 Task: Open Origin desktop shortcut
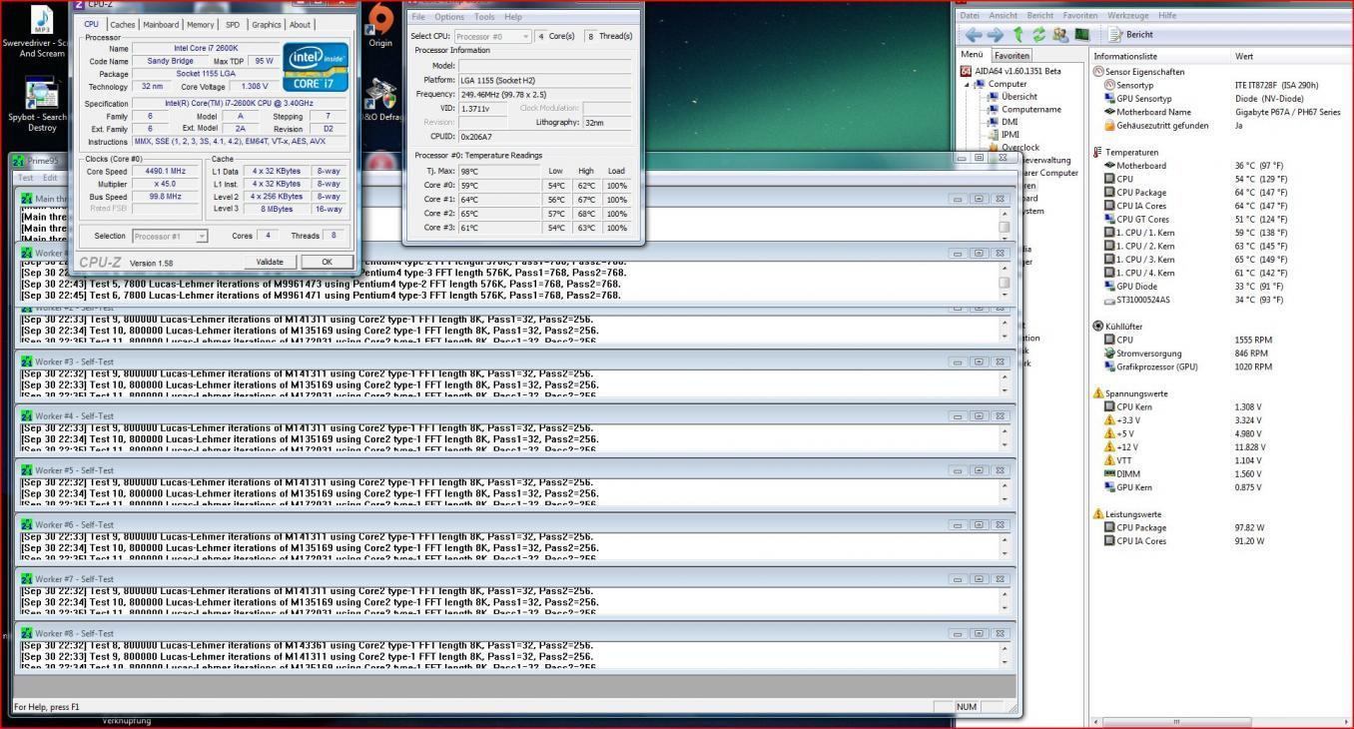click(x=379, y=24)
